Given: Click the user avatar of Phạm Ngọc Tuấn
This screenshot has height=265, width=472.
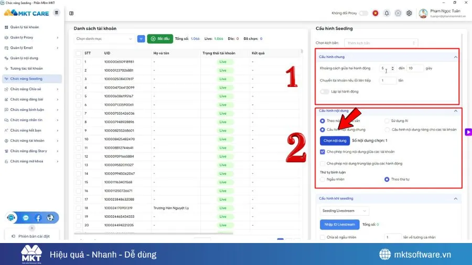Looking at the screenshot, I should coord(423,13).
